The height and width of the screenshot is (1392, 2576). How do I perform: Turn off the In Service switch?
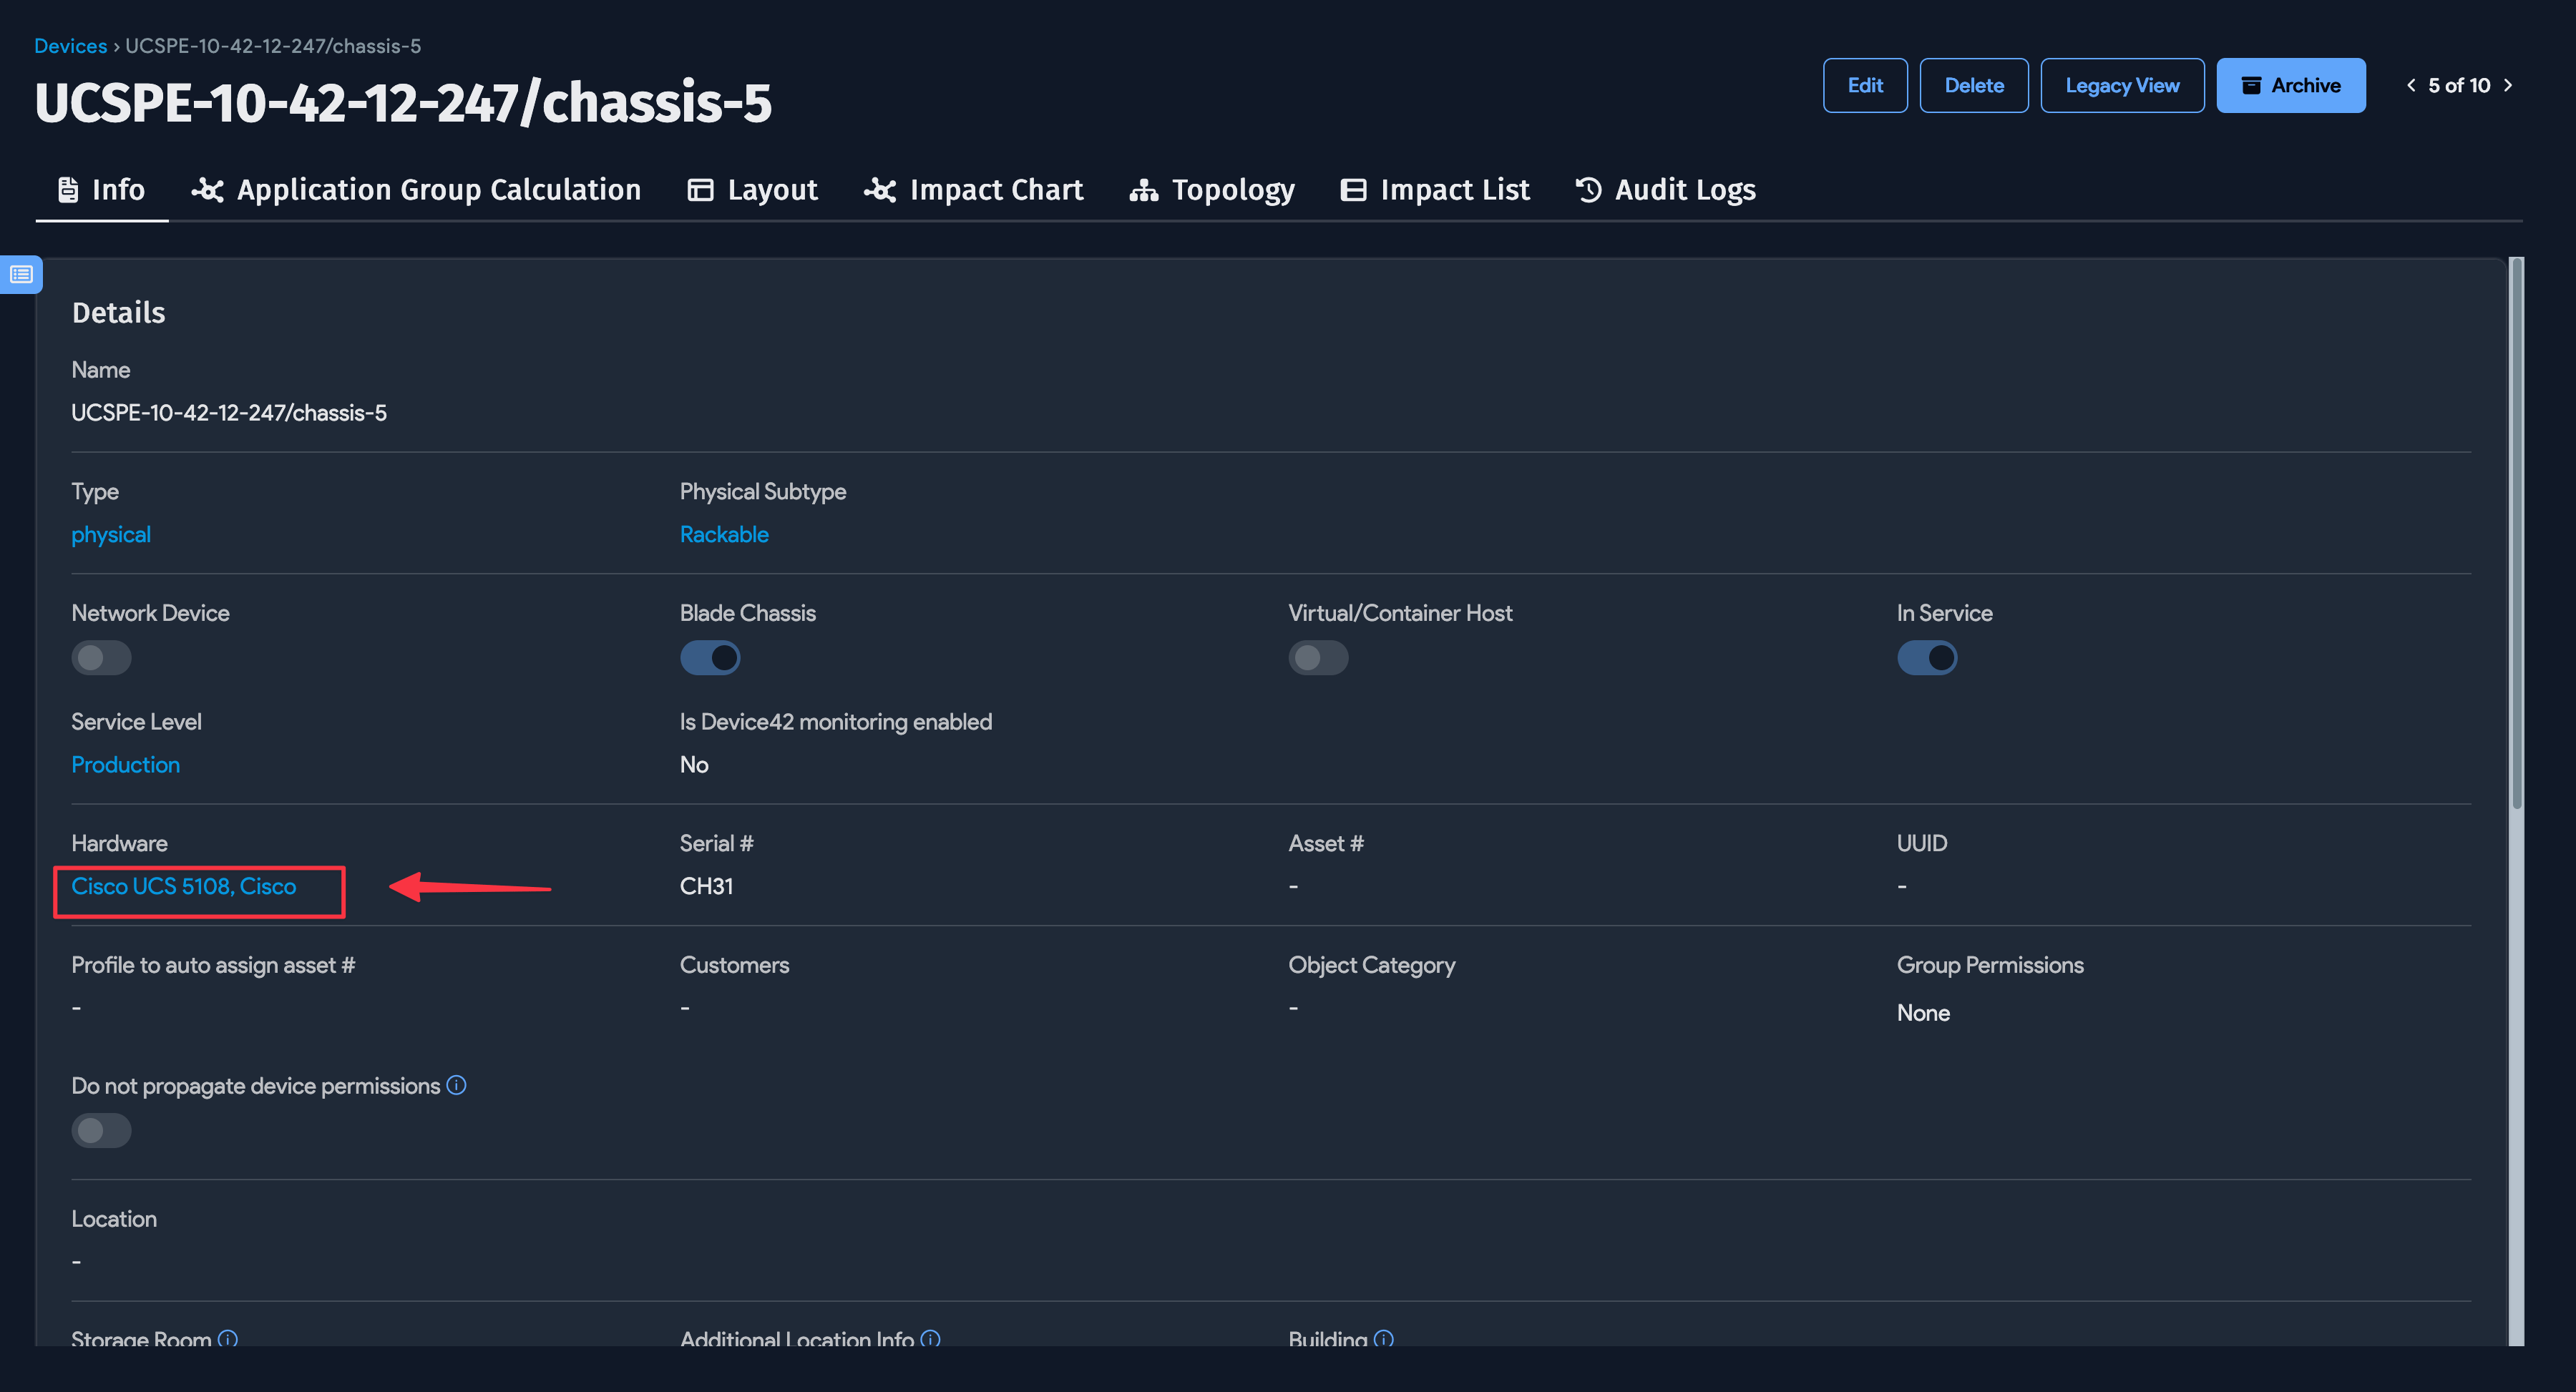tap(1926, 657)
